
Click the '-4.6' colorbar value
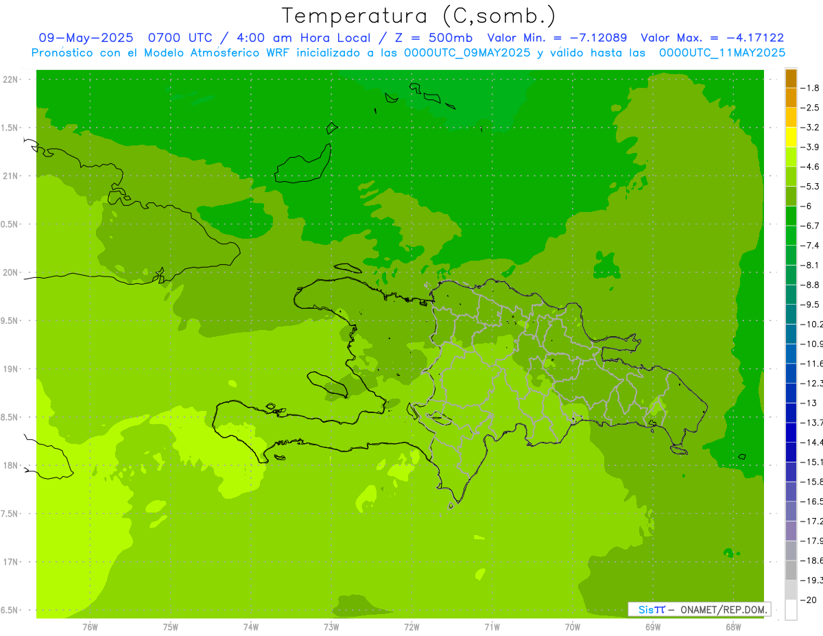pyautogui.click(x=810, y=167)
